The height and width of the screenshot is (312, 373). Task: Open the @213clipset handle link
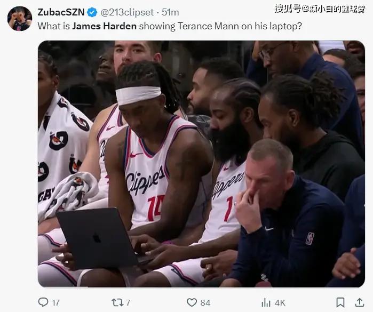click(127, 12)
